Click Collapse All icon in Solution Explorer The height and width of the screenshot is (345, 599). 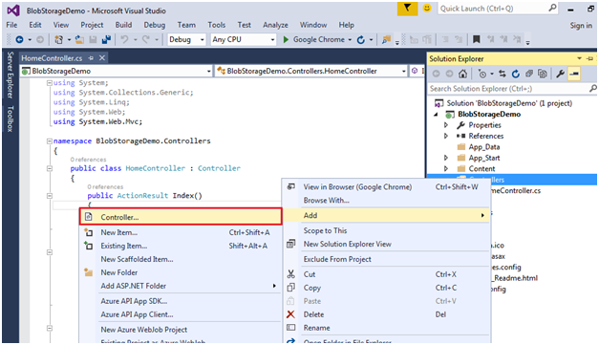coord(529,74)
